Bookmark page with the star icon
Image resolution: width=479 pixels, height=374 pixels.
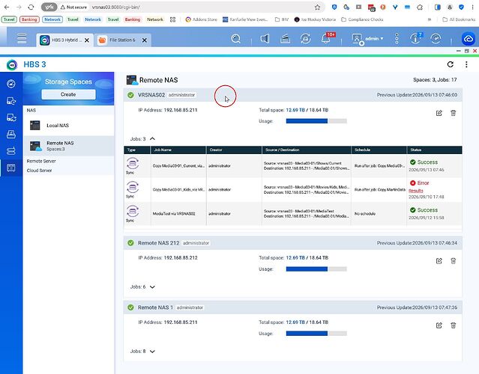tap(317, 7)
